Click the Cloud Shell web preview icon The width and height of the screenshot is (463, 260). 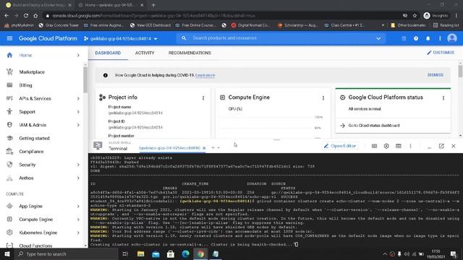tap(399, 146)
